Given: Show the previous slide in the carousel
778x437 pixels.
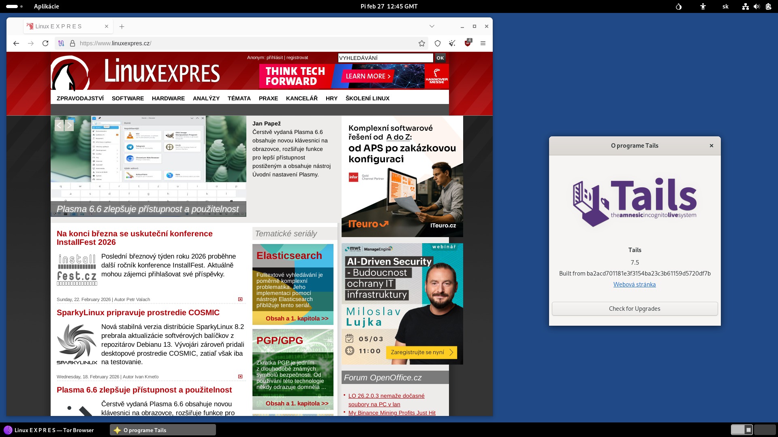Looking at the screenshot, I should click(x=59, y=125).
